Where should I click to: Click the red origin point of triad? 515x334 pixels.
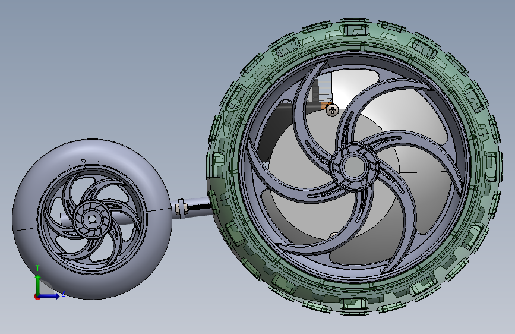point(37,297)
